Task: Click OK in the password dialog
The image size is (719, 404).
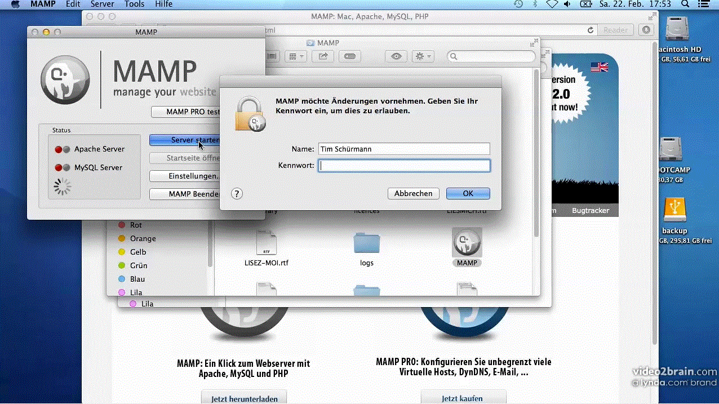Action: (468, 193)
